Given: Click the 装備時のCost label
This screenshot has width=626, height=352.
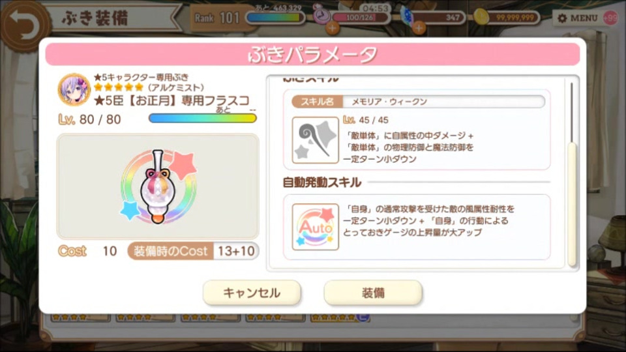Looking at the screenshot, I should pos(170,251).
